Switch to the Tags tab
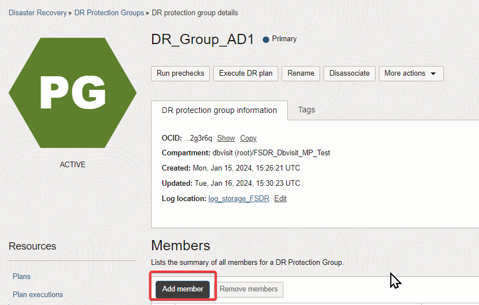479x305 pixels. tap(307, 110)
